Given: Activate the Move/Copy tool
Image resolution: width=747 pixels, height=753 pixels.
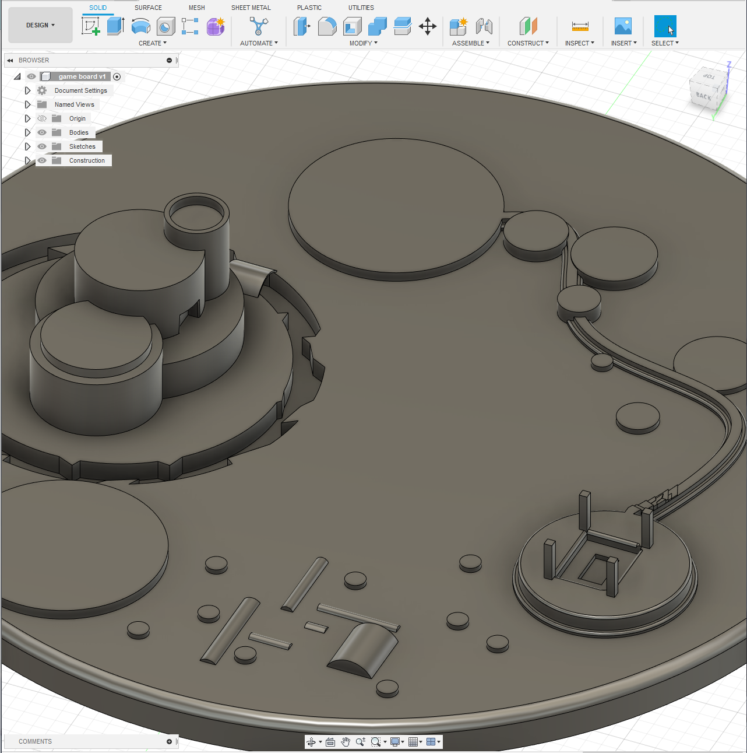Looking at the screenshot, I should click(428, 26).
